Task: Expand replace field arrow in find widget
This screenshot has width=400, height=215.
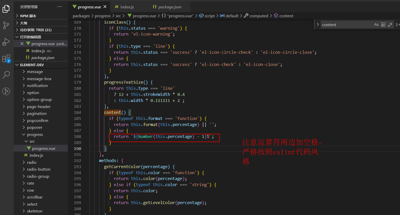Action: coord(318,25)
